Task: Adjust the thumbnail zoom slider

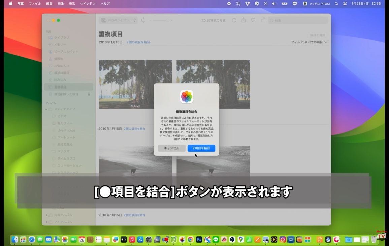Action: pos(161,20)
